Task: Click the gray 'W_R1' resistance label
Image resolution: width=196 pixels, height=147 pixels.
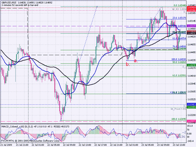Action: coord(176,9)
